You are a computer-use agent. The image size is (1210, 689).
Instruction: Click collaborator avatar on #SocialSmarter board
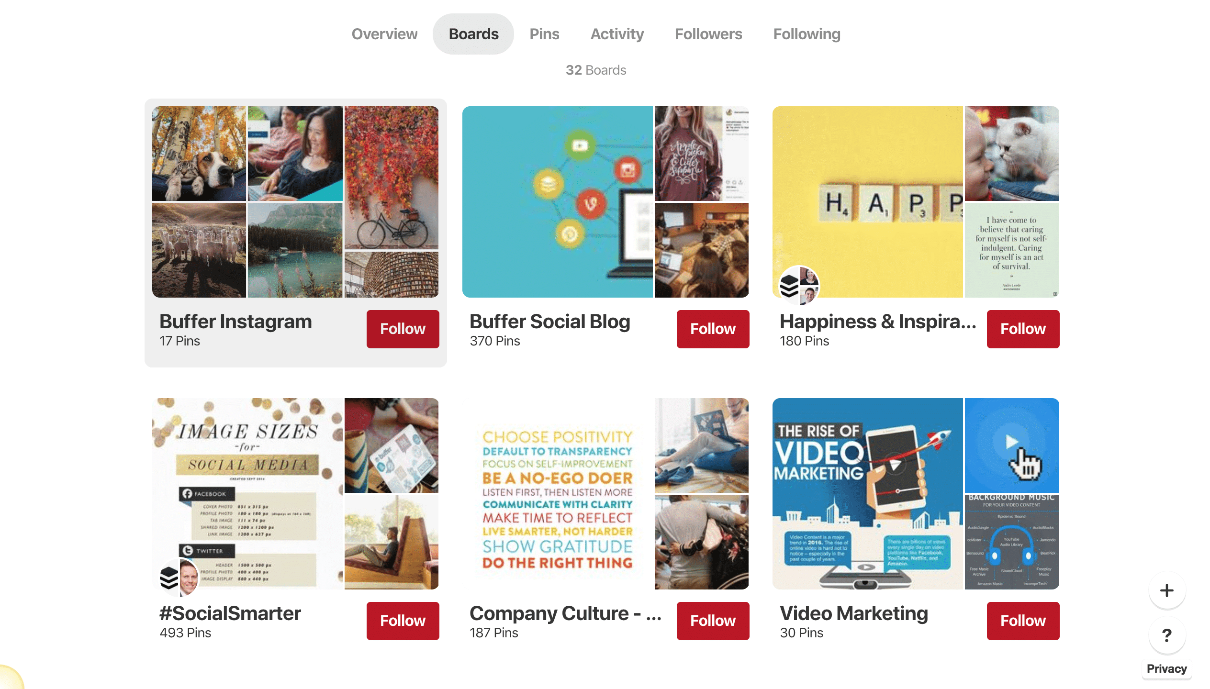click(179, 578)
